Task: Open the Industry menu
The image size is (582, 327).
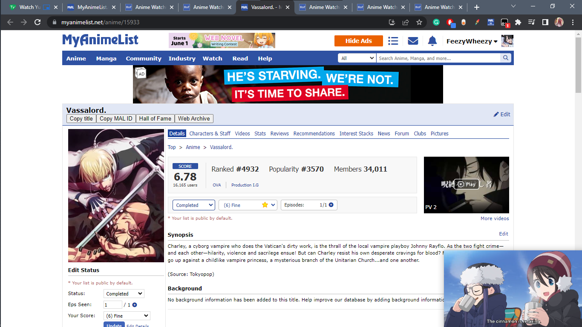Action: coord(182,58)
